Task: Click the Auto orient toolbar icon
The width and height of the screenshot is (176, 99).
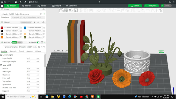Action: [71, 10]
